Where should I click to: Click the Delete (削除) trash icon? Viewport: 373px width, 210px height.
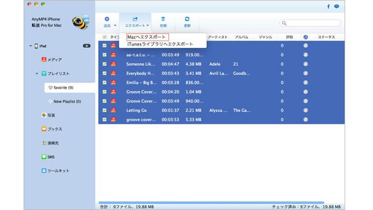click(163, 19)
